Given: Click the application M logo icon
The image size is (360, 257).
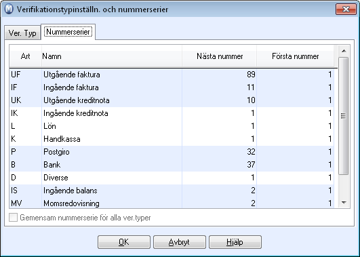Looking at the screenshot, I should pyautogui.click(x=9, y=9).
